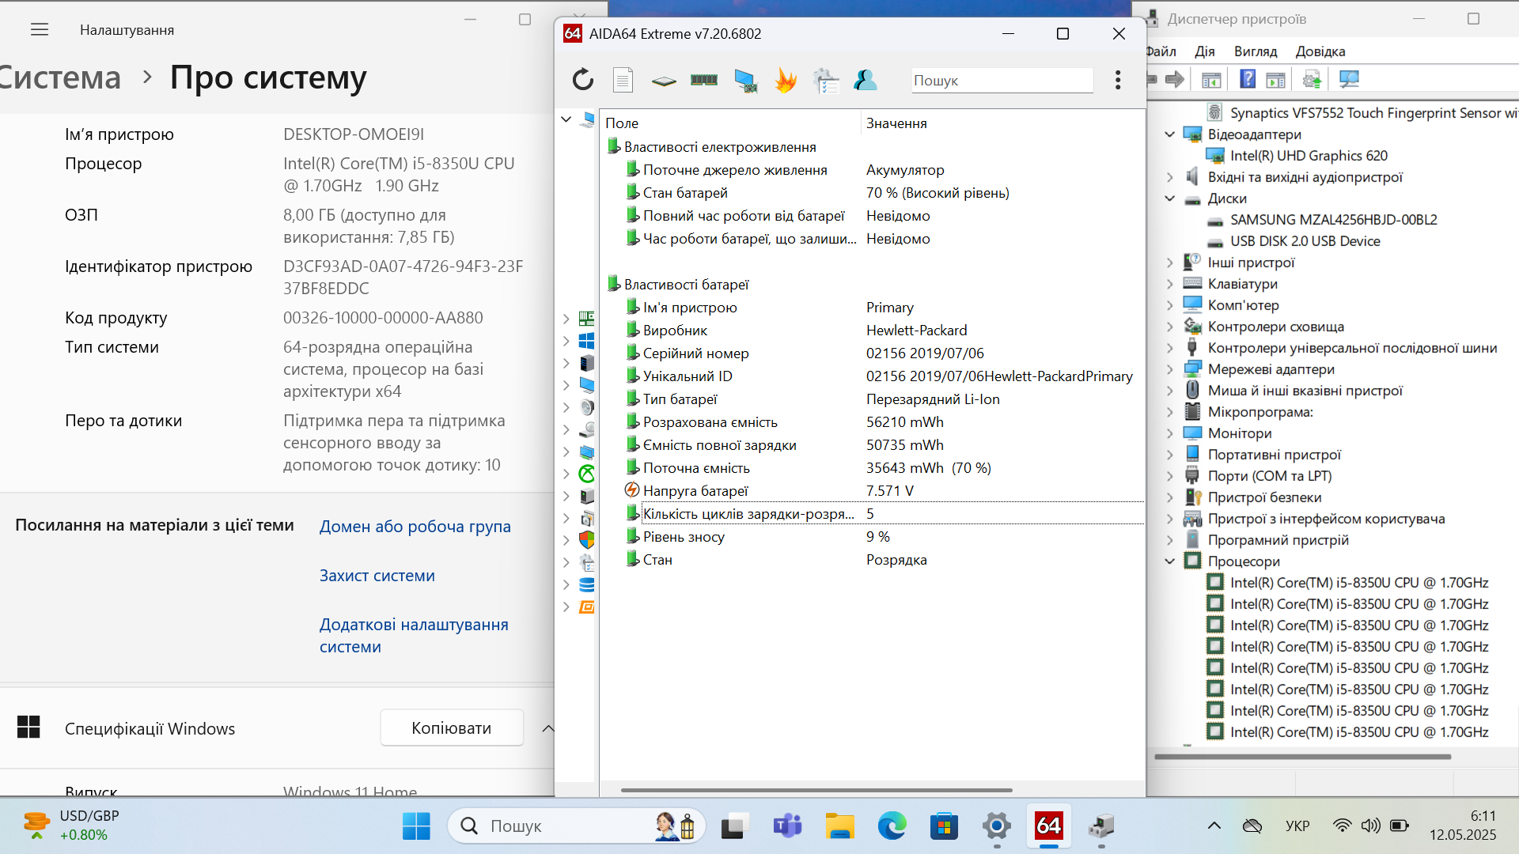1519x854 pixels.
Task: Collapse the Процесори node in Device Manager
Action: [x=1170, y=561]
